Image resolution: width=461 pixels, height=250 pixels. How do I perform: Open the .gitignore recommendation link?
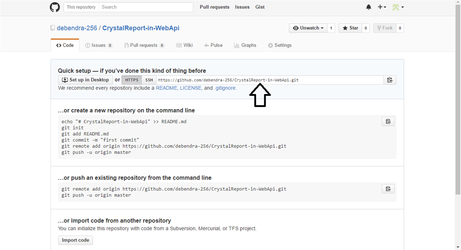point(225,88)
